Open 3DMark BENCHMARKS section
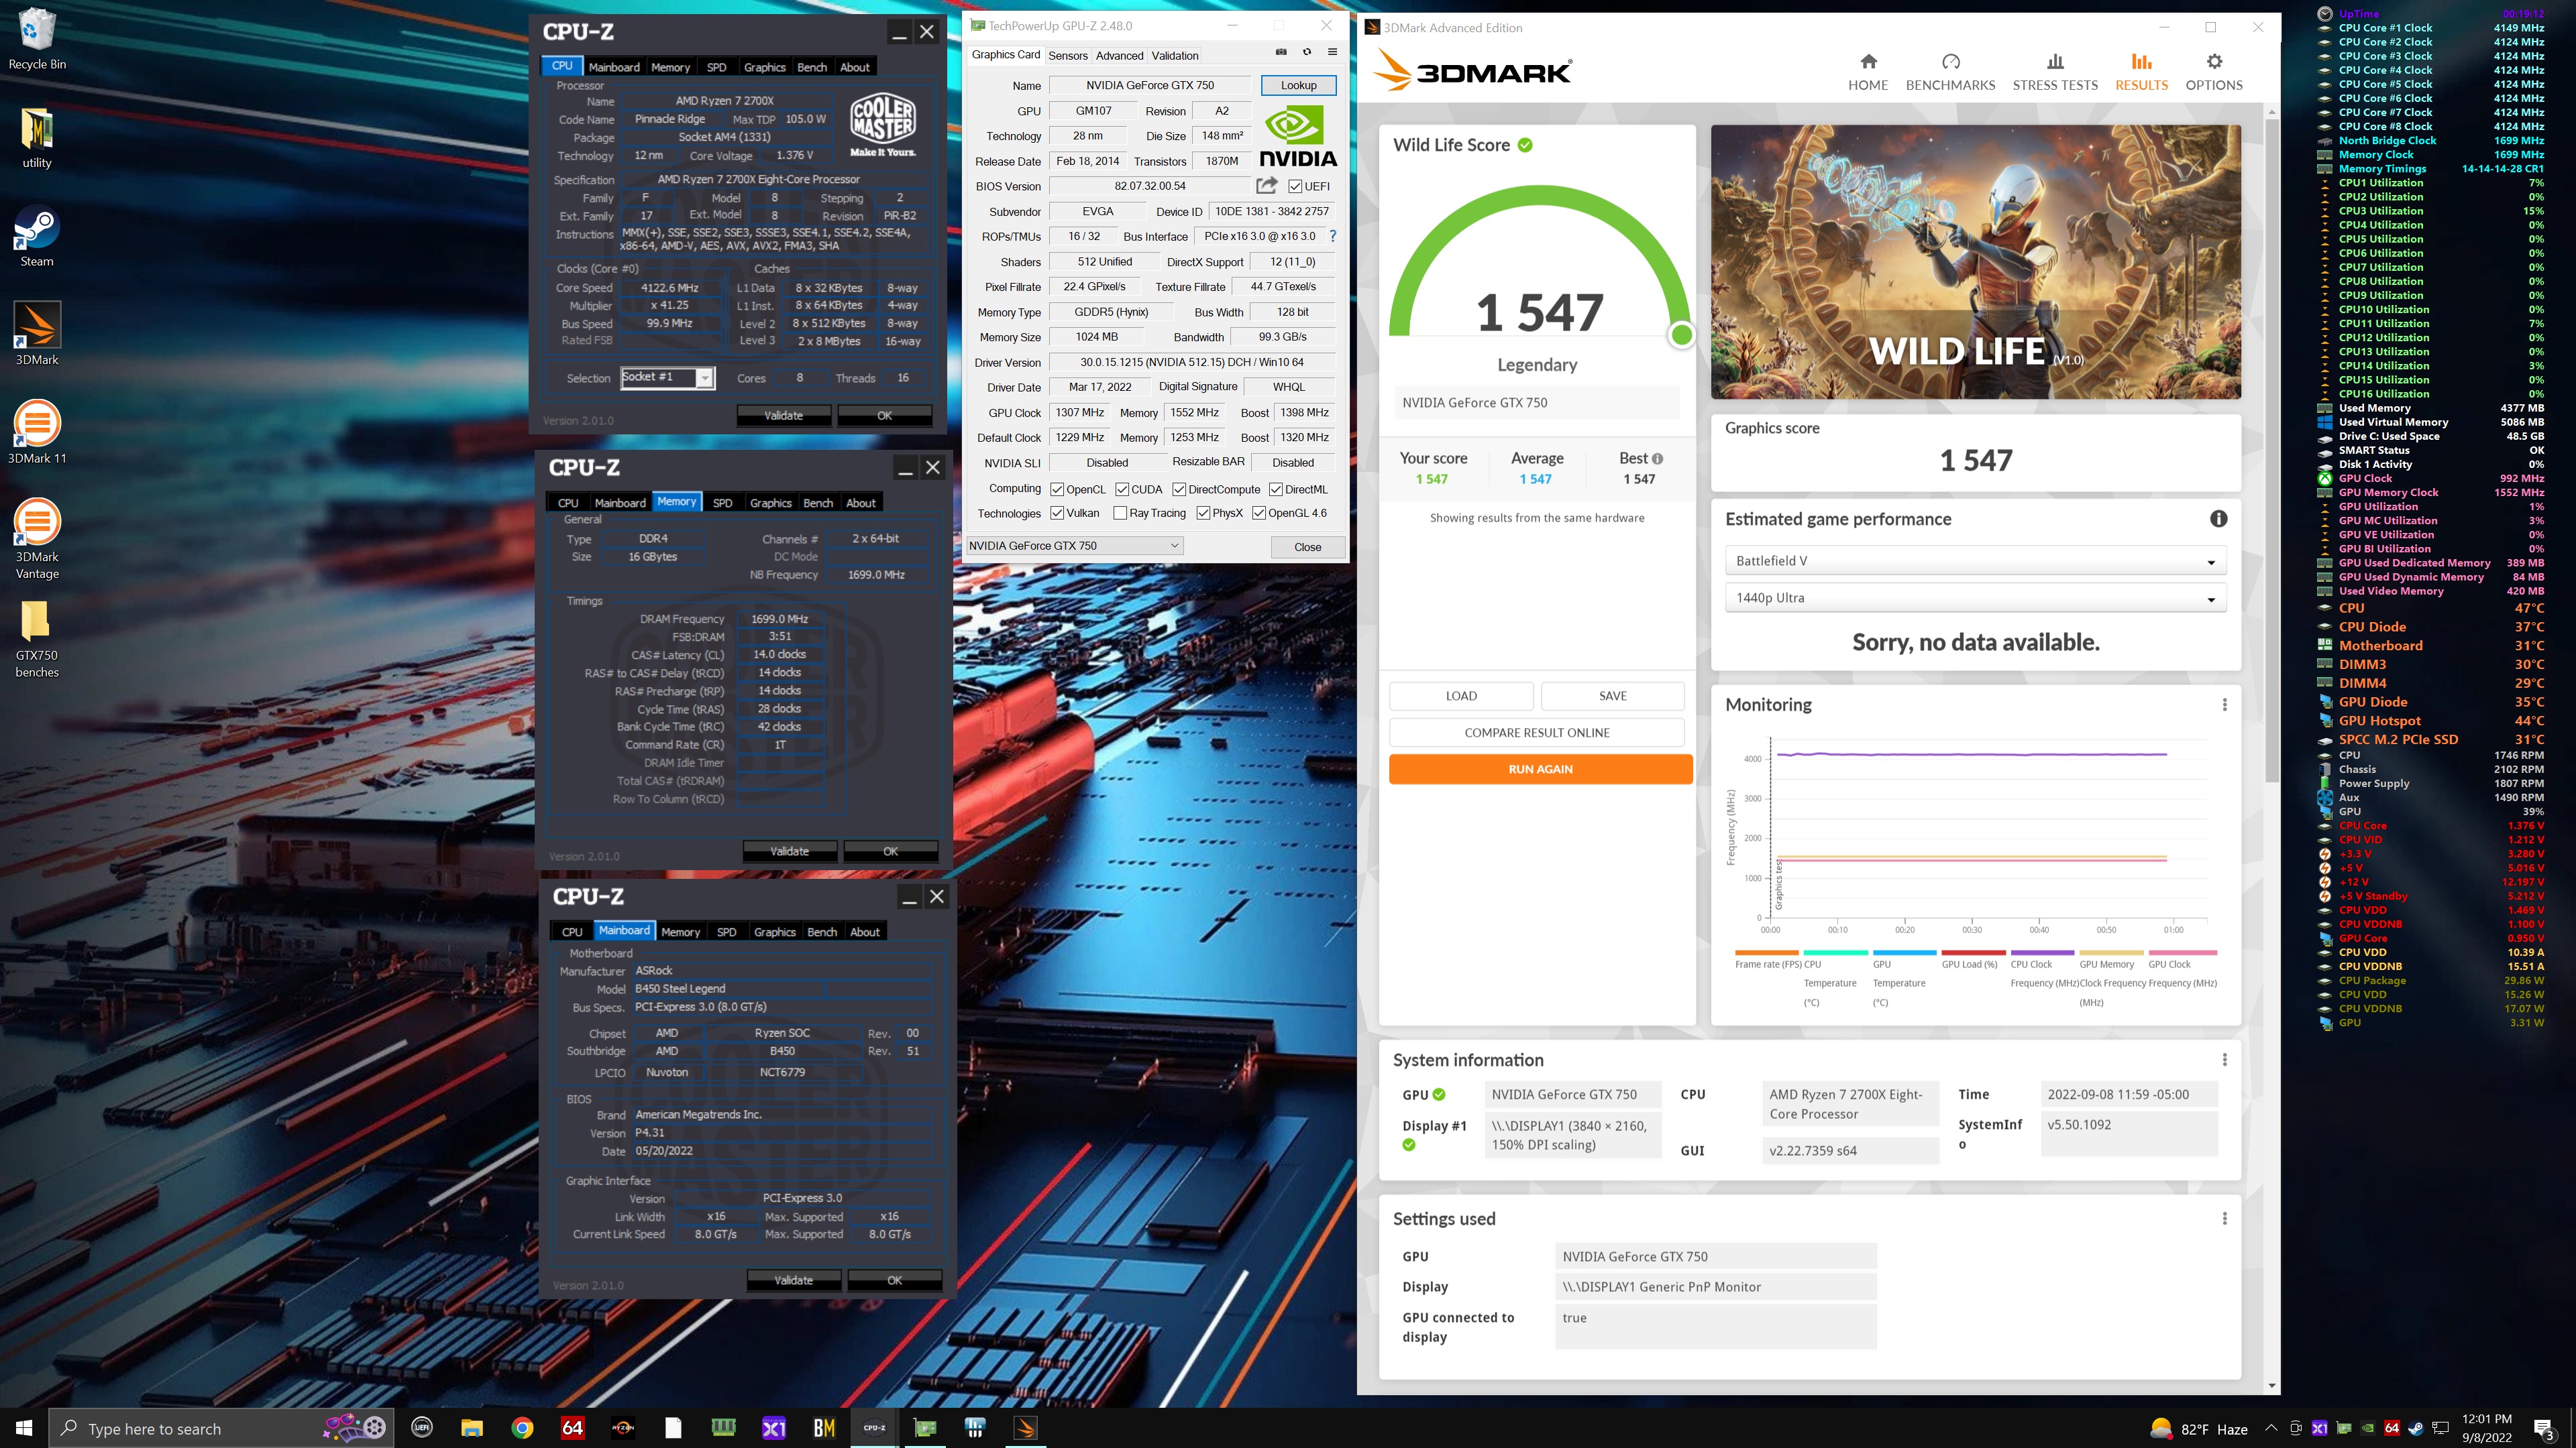Screen dimensions: 2576x1448 (x=1950, y=72)
